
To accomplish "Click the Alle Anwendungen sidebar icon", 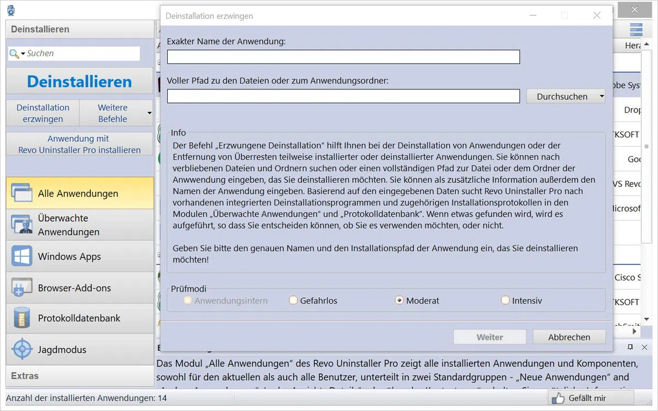I will click(x=22, y=193).
